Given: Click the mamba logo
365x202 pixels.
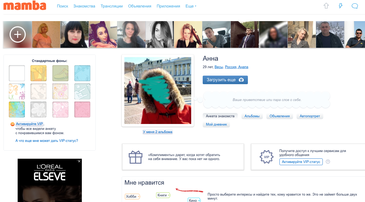Looking at the screenshot, I should pos(25,6).
